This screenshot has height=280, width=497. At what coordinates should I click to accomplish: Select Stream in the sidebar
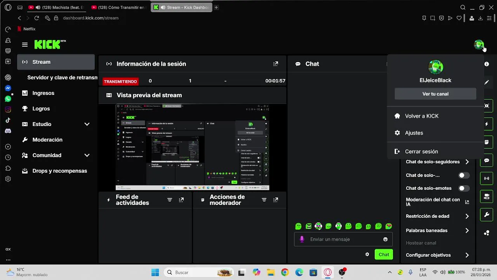pos(56,62)
